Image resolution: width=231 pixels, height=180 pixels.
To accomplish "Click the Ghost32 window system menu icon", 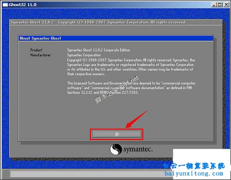I will (x=5, y=5).
